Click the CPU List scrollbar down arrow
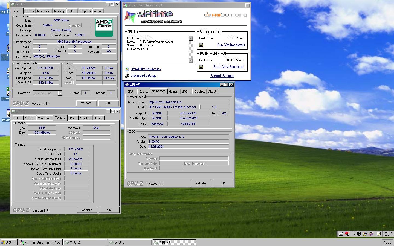Image resolution: width=394 pixels, height=246 pixels. coord(191,61)
